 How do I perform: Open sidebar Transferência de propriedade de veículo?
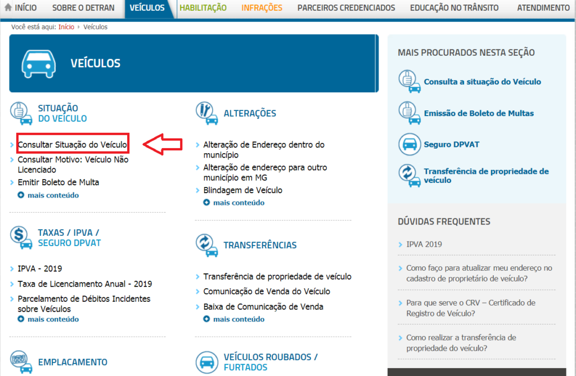tap(486, 175)
